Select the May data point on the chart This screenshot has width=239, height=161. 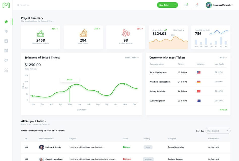point(70,87)
